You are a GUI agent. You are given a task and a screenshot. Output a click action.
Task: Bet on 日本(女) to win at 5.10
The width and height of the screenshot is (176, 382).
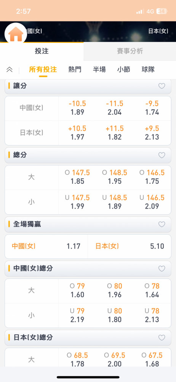(130, 246)
